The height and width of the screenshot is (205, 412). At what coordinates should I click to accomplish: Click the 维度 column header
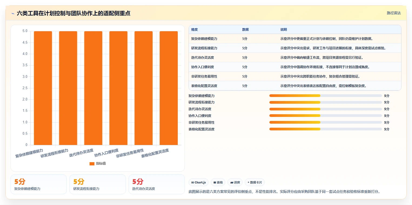tap(195, 30)
